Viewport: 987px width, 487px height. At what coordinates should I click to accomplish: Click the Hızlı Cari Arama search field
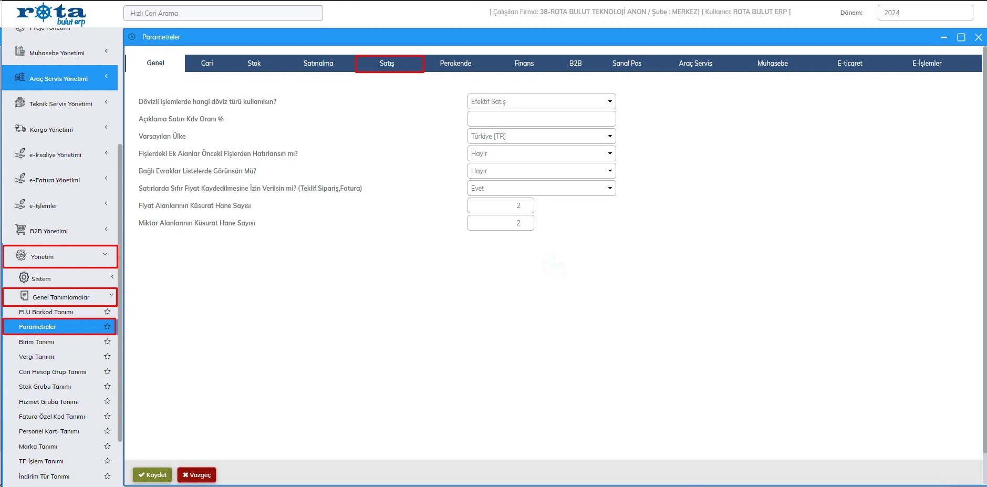[x=223, y=14]
